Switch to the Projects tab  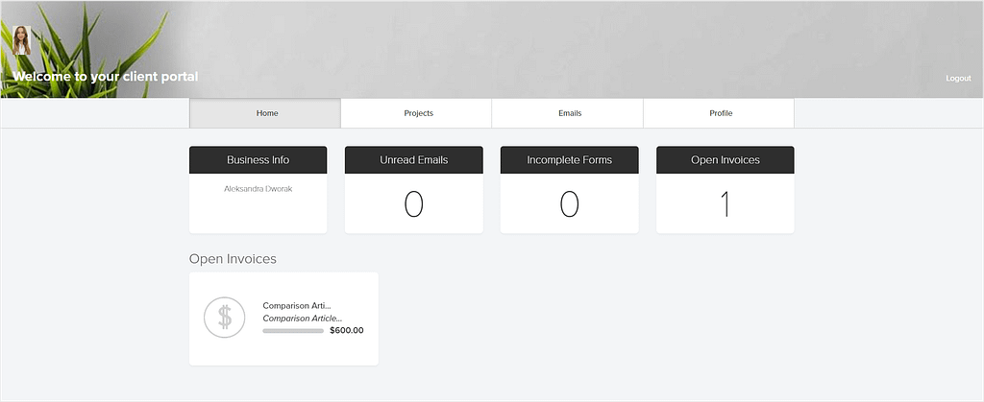tap(417, 113)
